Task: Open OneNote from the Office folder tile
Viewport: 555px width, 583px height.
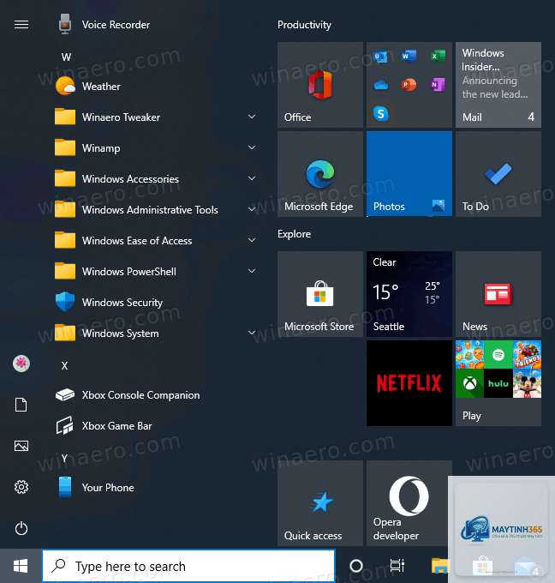Action: click(438, 85)
